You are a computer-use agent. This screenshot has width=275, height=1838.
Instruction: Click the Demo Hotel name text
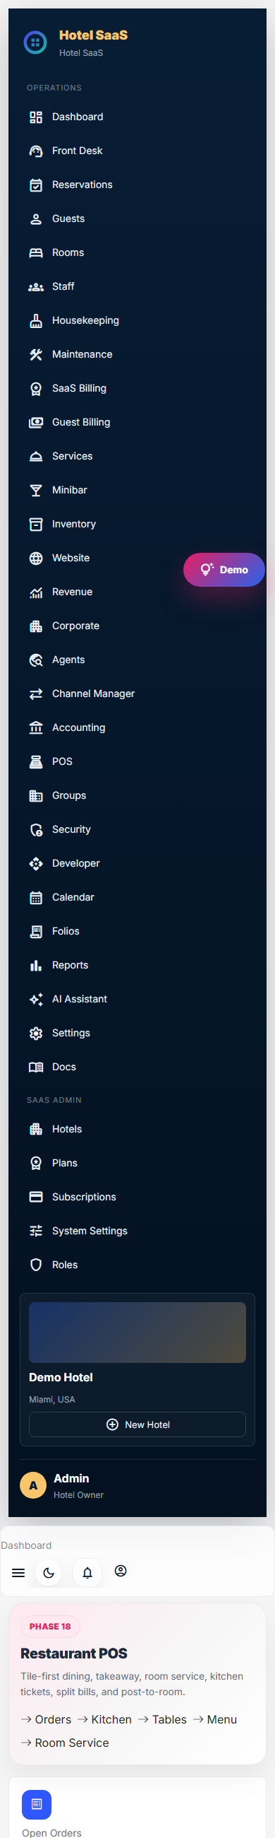coord(61,1377)
